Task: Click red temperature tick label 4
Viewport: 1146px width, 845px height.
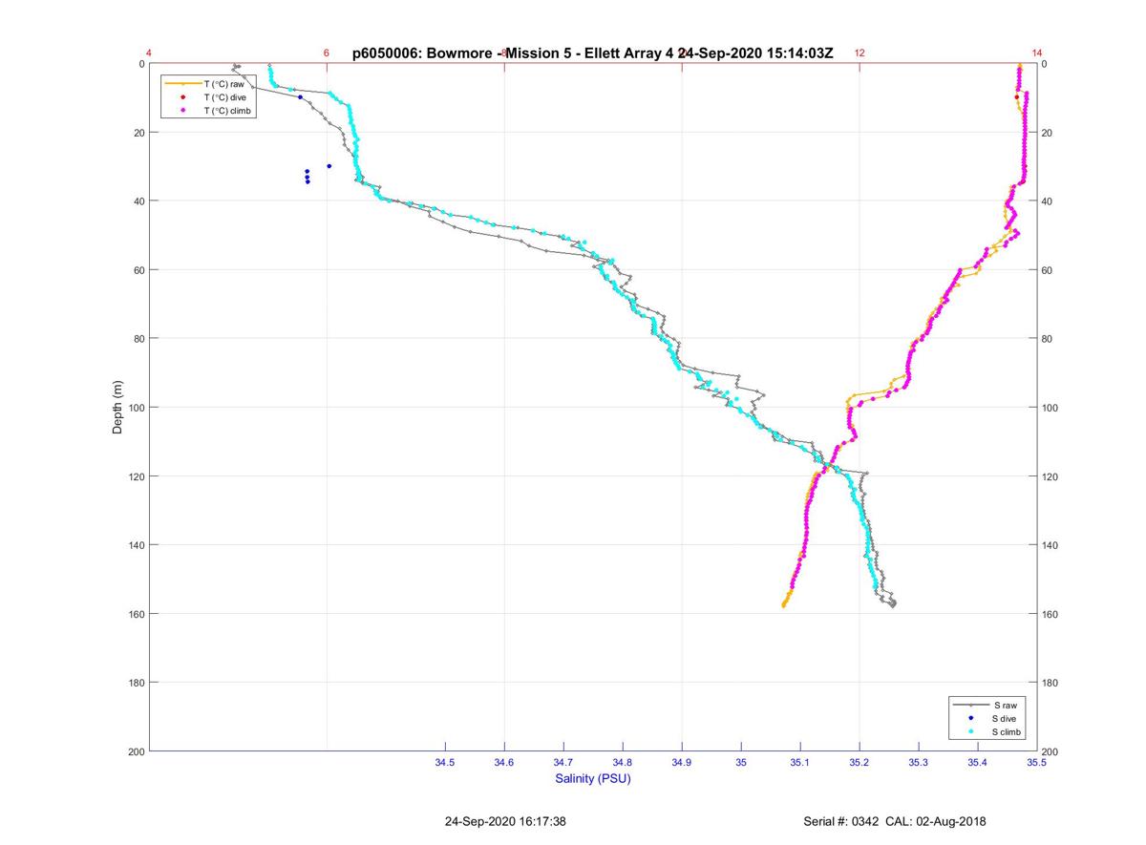Action: (x=149, y=53)
